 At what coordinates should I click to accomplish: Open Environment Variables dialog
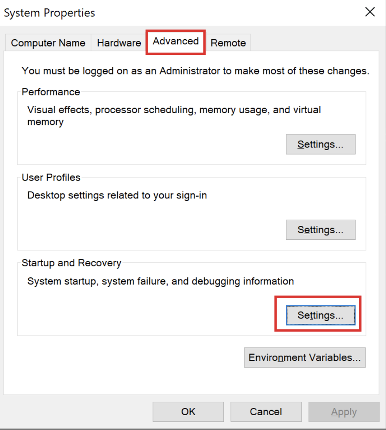point(305,358)
